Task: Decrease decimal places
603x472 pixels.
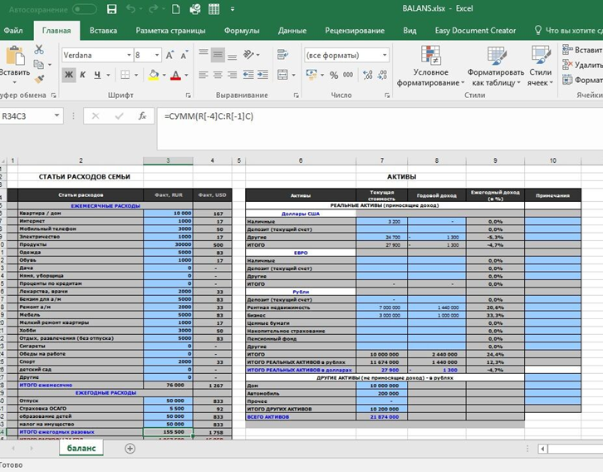Action: [382, 75]
